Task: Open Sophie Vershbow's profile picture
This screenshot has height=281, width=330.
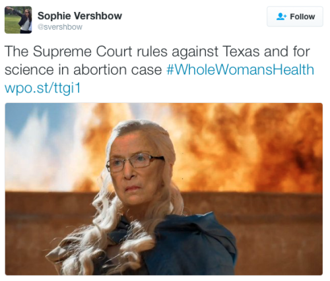Action: [x=18, y=20]
